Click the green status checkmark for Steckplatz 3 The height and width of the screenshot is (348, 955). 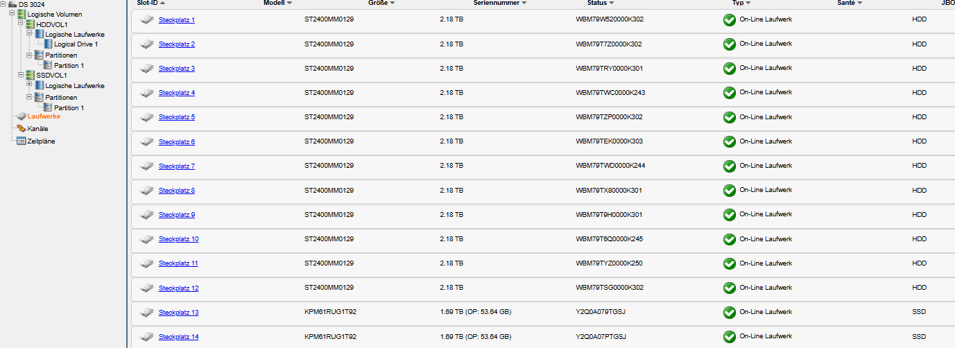tap(729, 69)
